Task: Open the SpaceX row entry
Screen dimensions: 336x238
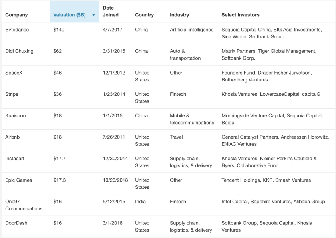Action: pyautogui.click(x=14, y=73)
